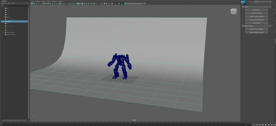Open Outliner Help menu
Image resolution: width=276 pixels, height=126 pixels.
click(13, 3)
